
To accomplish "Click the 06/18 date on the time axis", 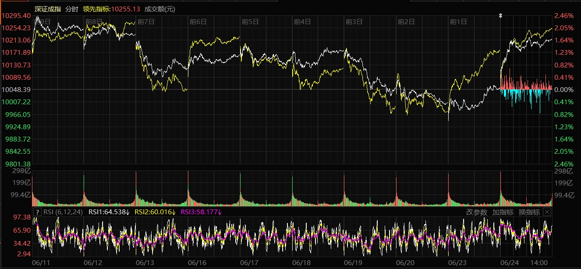I will 301,263.
